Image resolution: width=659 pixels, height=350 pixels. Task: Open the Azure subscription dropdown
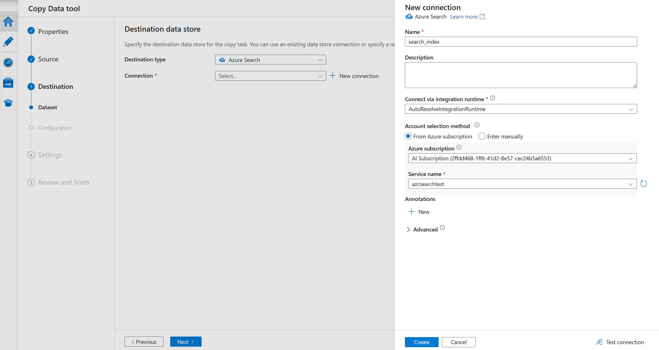[x=522, y=158]
